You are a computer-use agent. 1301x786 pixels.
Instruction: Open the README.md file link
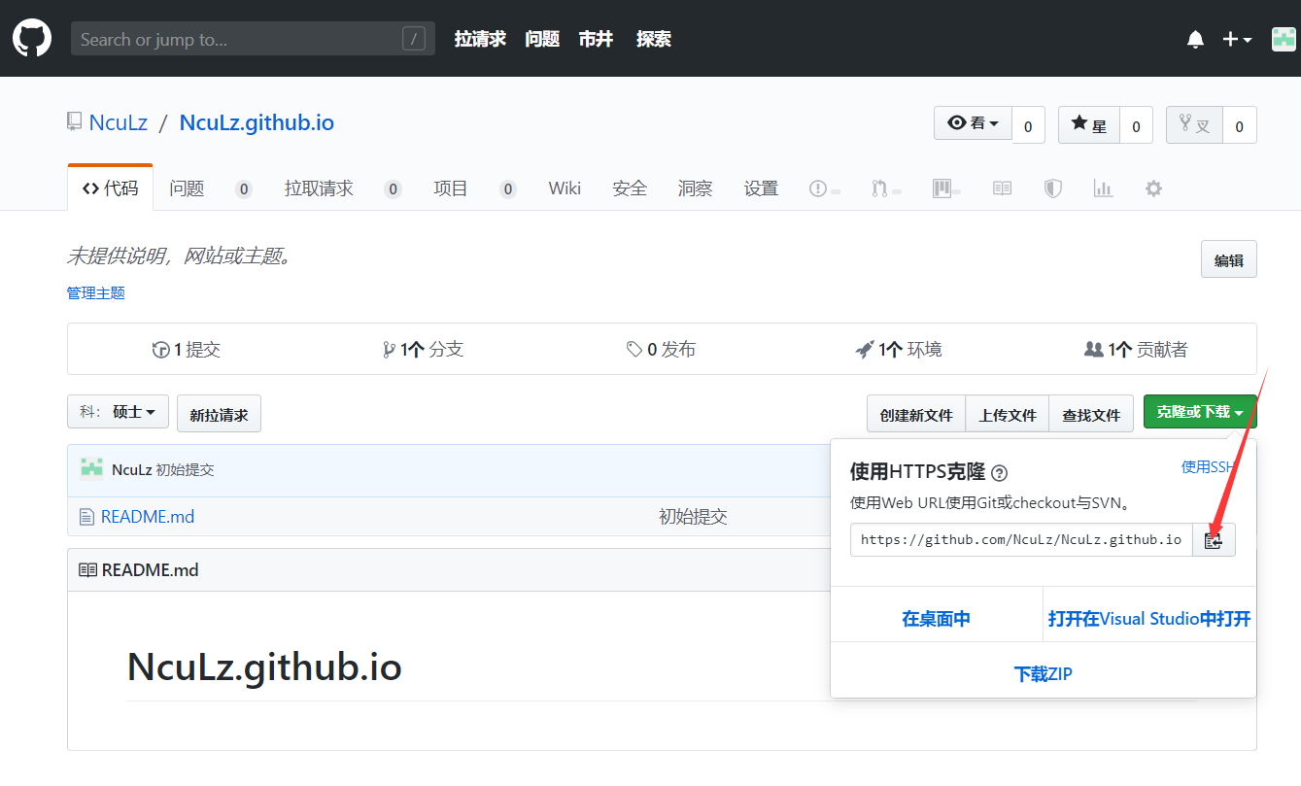[148, 516]
